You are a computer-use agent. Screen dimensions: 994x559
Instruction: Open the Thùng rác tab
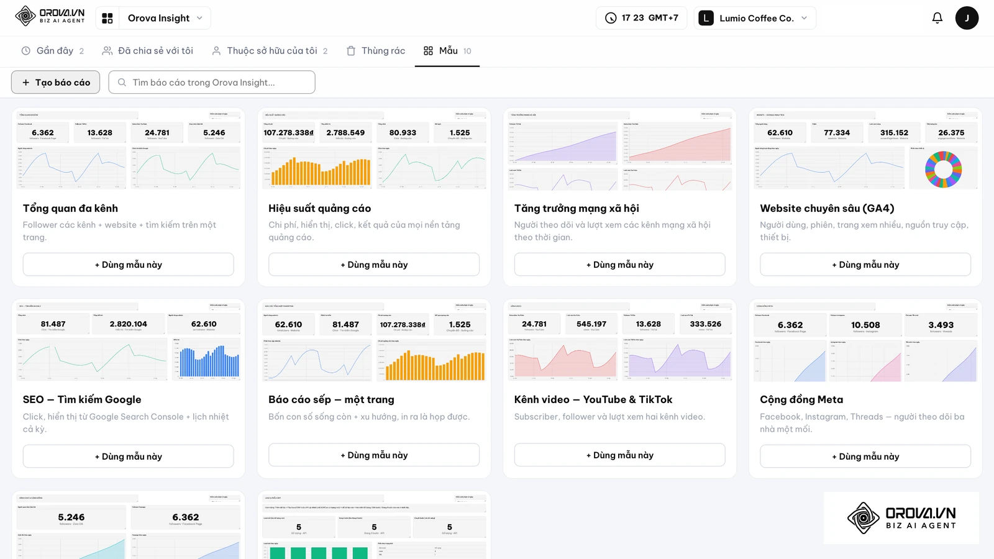tap(376, 51)
